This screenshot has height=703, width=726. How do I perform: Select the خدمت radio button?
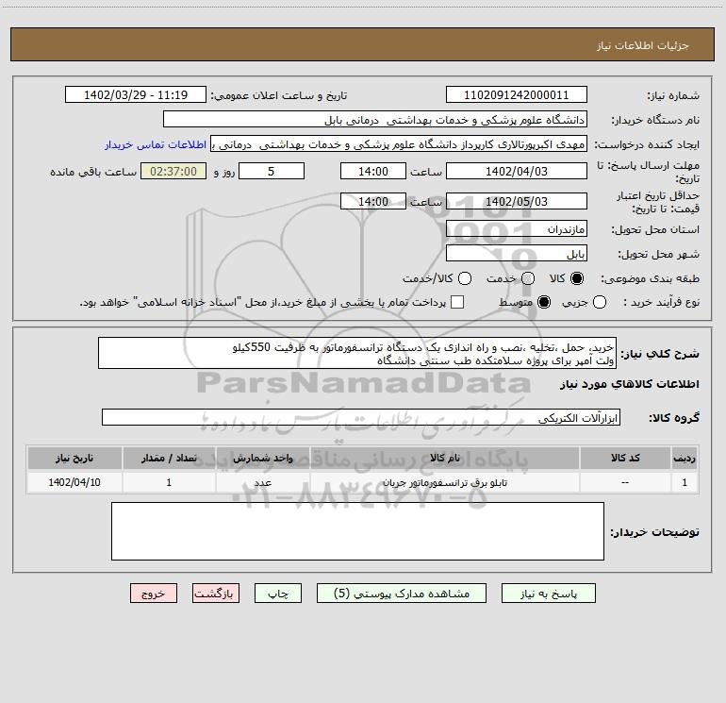[x=528, y=278]
